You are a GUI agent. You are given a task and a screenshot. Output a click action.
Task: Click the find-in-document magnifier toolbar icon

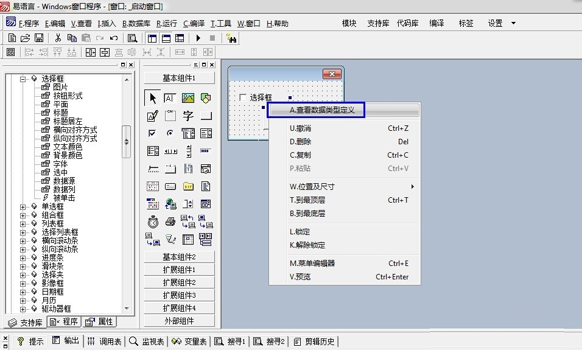[133, 38]
